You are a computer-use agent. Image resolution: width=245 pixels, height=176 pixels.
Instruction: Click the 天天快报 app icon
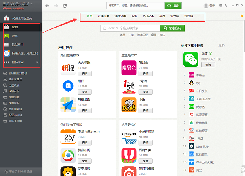[68, 68]
